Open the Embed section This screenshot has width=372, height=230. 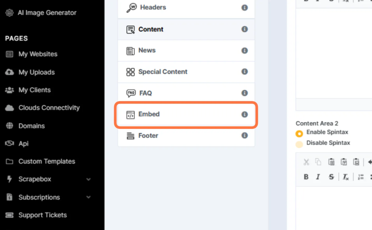point(186,115)
